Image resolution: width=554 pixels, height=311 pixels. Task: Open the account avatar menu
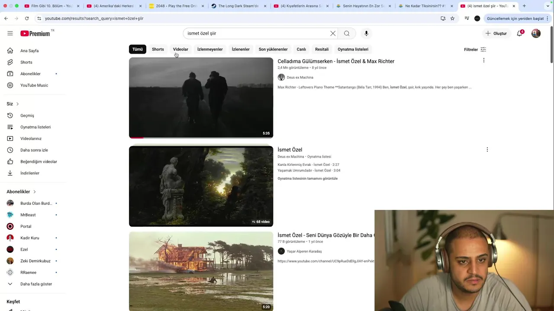(536, 33)
